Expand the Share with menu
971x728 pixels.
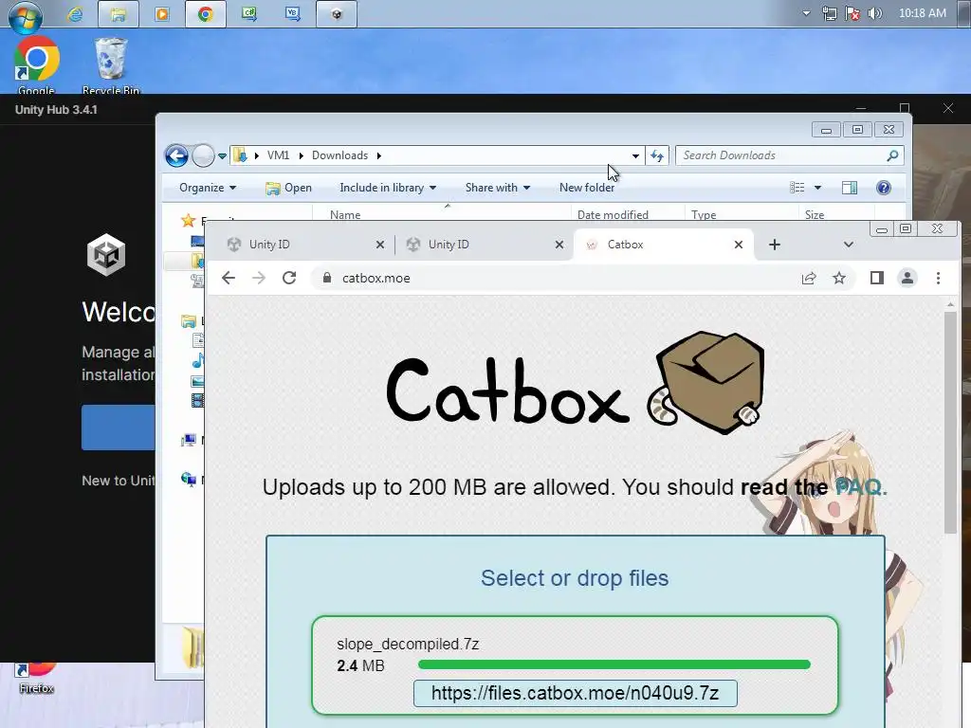[497, 188]
